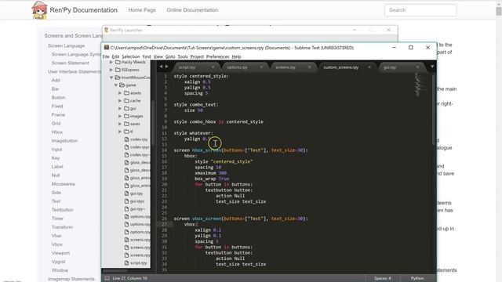The height and width of the screenshot is (282, 502).
Task: Open the Selection menu in Sublime Text
Action: coord(131,56)
